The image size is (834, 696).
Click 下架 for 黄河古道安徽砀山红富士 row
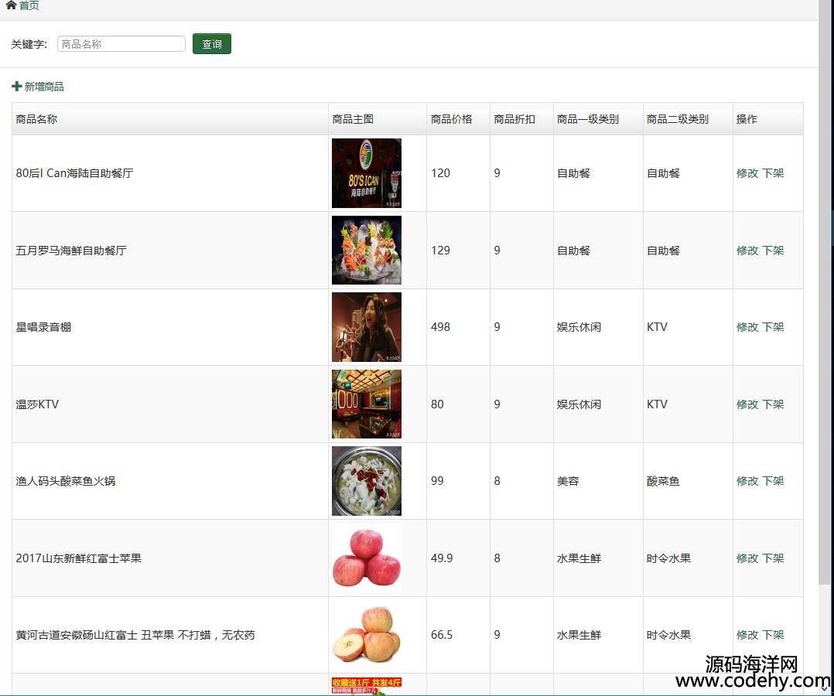click(773, 635)
